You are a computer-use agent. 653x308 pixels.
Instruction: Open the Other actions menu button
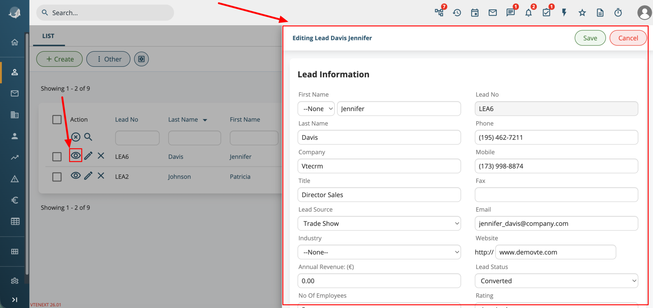[x=108, y=59]
